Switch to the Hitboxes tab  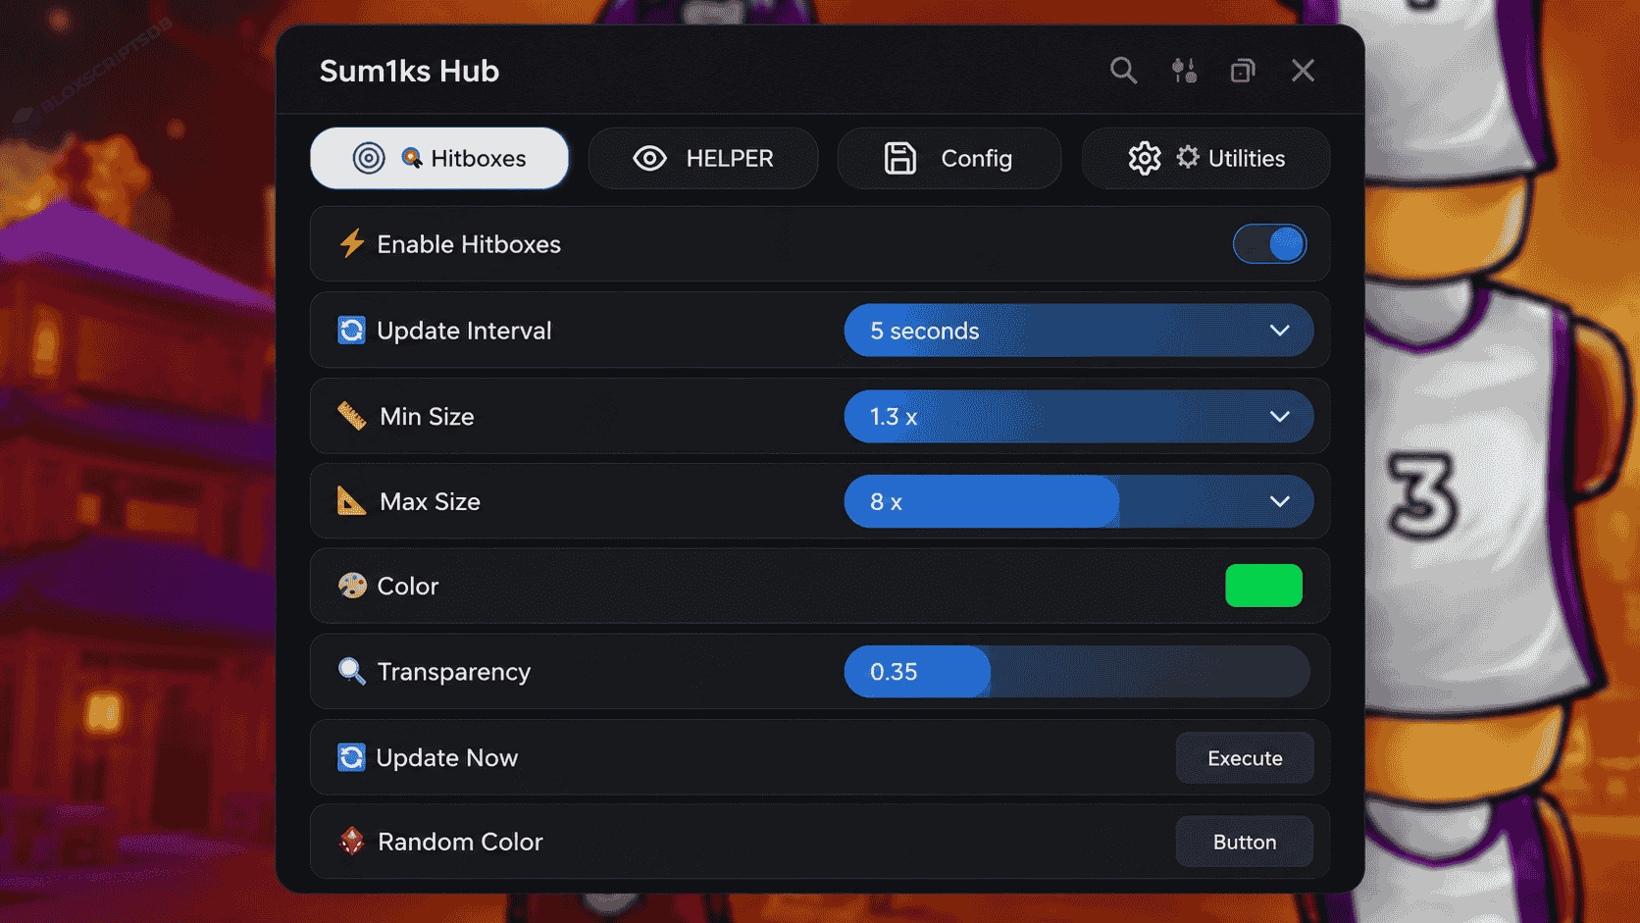(x=439, y=158)
